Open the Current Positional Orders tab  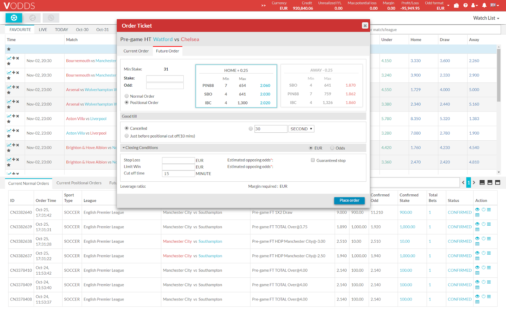tap(79, 183)
